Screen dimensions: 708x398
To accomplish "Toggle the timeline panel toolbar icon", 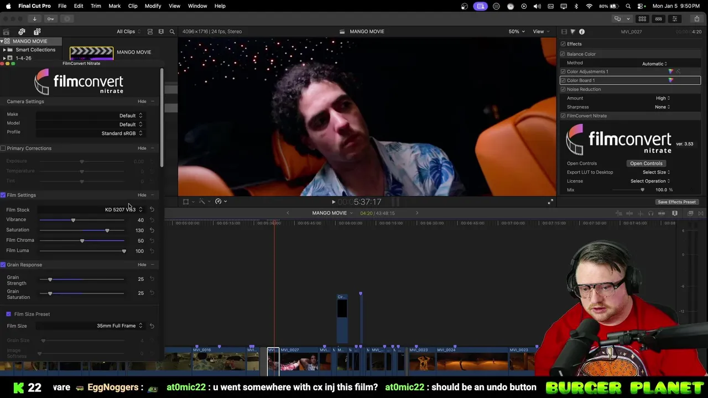I will [x=658, y=19].
